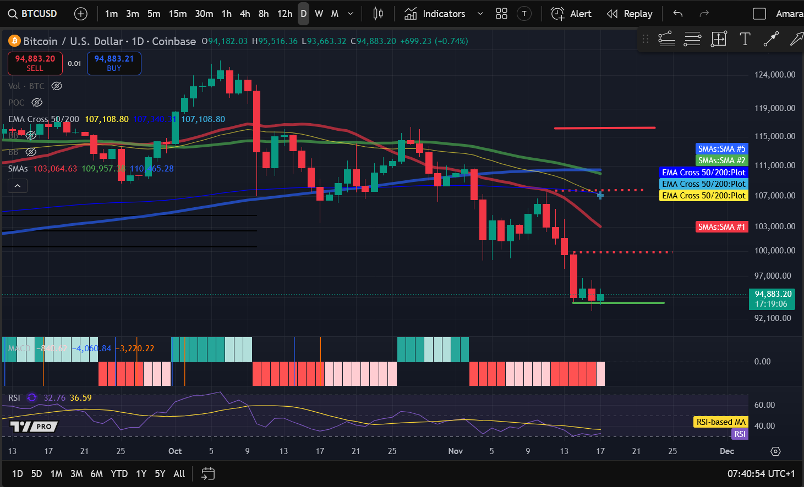This screenshot has height=487, width=804.
Task: Switch to the 4h timeframe
Action: 245,14
